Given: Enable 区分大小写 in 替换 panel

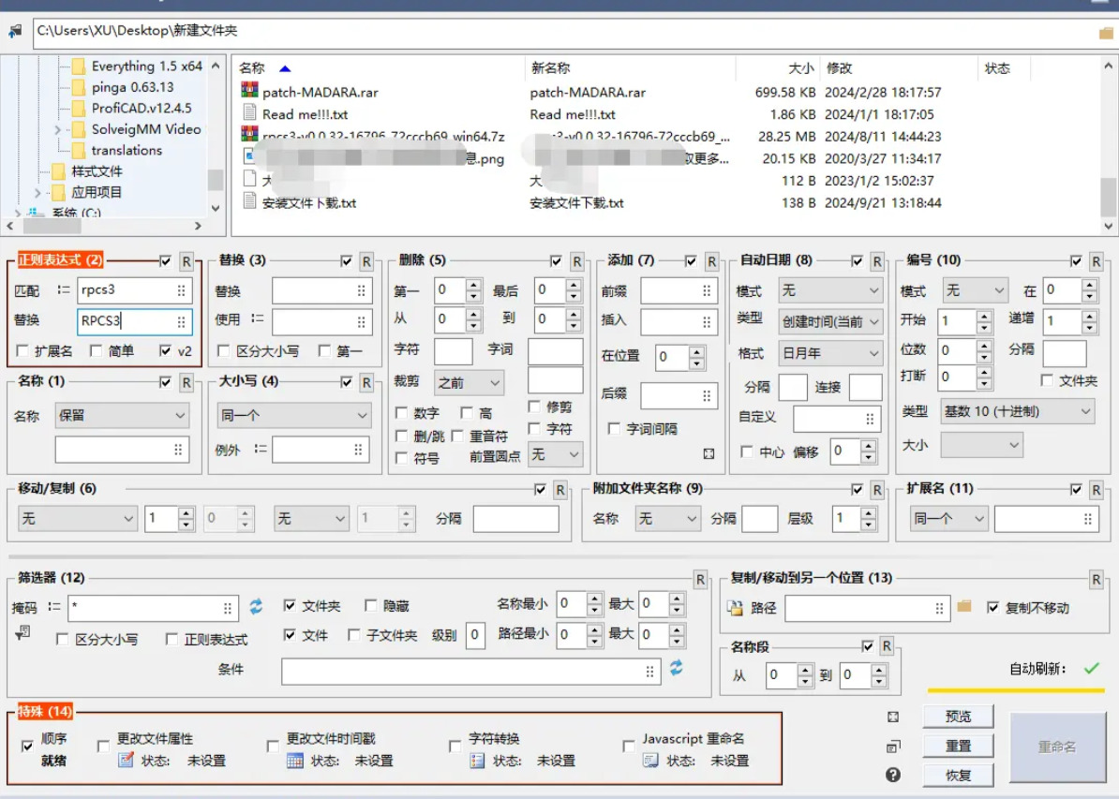Looking at the screenshot, I should click(x=223, y=351).
